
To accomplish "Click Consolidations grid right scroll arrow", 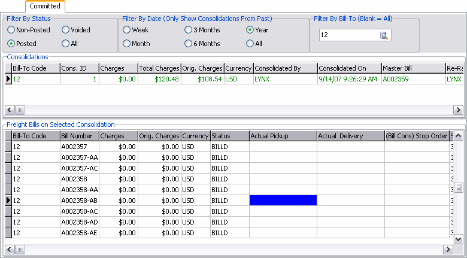I will 458,110.
